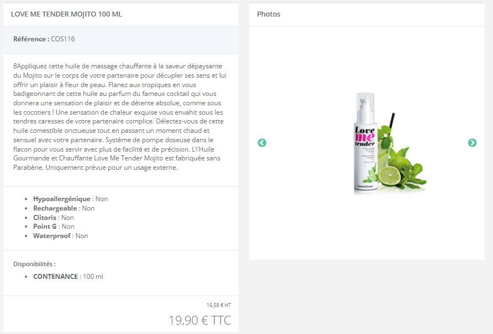Click the black straw in the mojito image
This screenshot has width=493, height=334.
(x=391, y=123)
